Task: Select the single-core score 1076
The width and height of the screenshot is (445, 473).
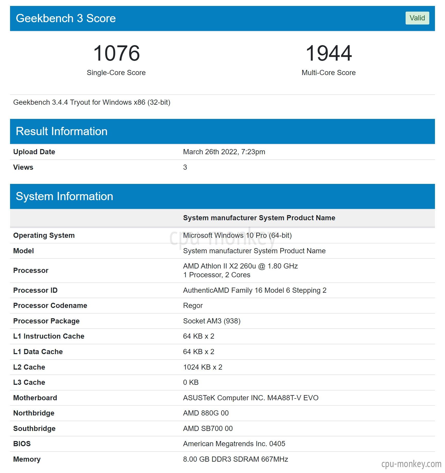Action: click(116, 53)
